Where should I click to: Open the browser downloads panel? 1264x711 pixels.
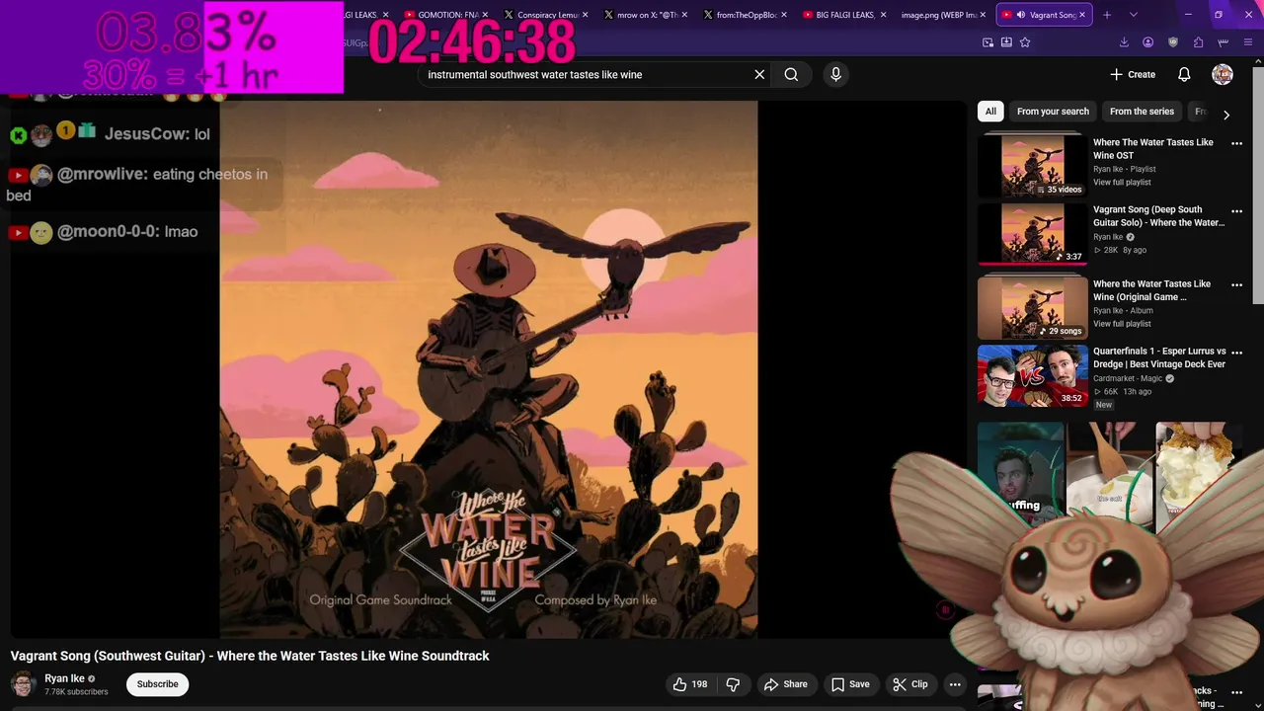coord(1124,42)
